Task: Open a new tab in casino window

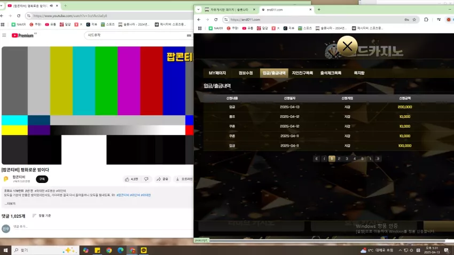Action: pyautogui.click(x=319, y=10)
